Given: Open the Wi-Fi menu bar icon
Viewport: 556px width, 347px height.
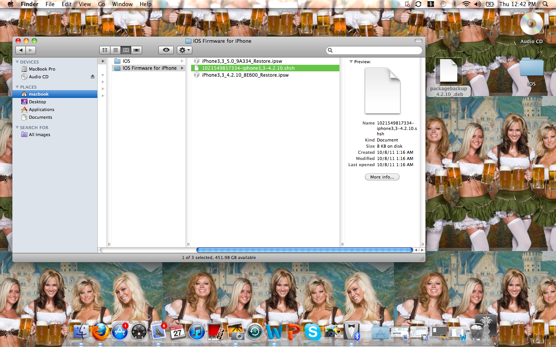Looking at the screenshot, I should pyautogui.click(x=466, y=4).
